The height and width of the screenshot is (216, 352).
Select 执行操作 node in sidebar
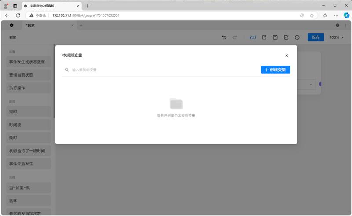pos(29,88)
